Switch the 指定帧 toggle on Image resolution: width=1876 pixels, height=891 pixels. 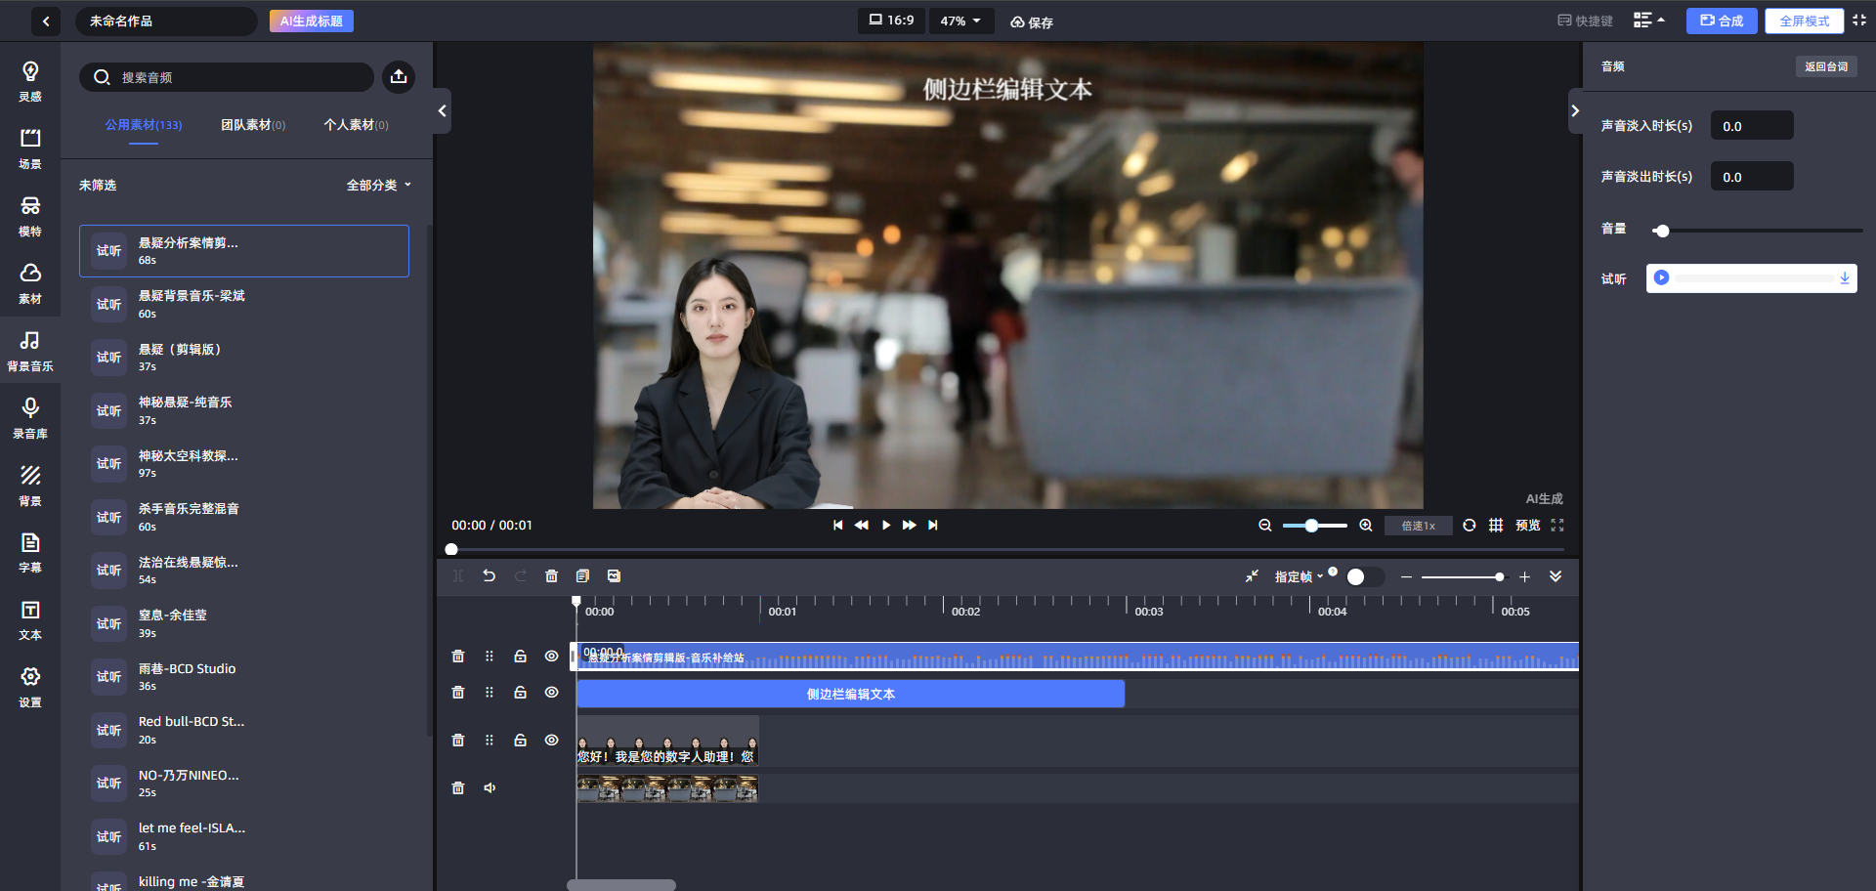click(1364, 577)
